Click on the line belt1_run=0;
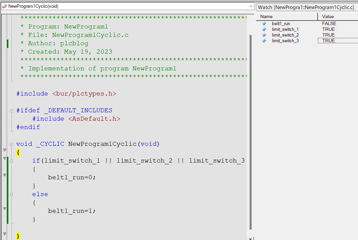This screenshot has height=240, width=358. click(72, 177)
